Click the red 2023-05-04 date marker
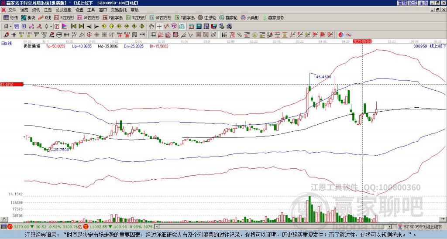The image size is (447, 239). pyautogui.click(x=363, y=41)
